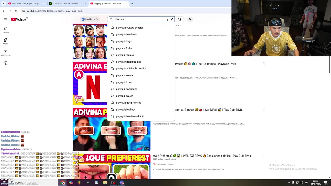Select suggestion play quiz adivina la cancion

point(141,68)
